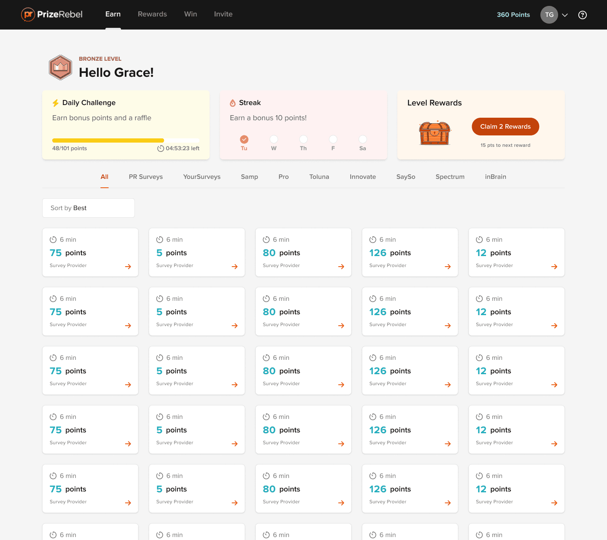Viewport: 607px width, 540px height.
Task: Switch to the Pro tab
Action: coord(284,177)
